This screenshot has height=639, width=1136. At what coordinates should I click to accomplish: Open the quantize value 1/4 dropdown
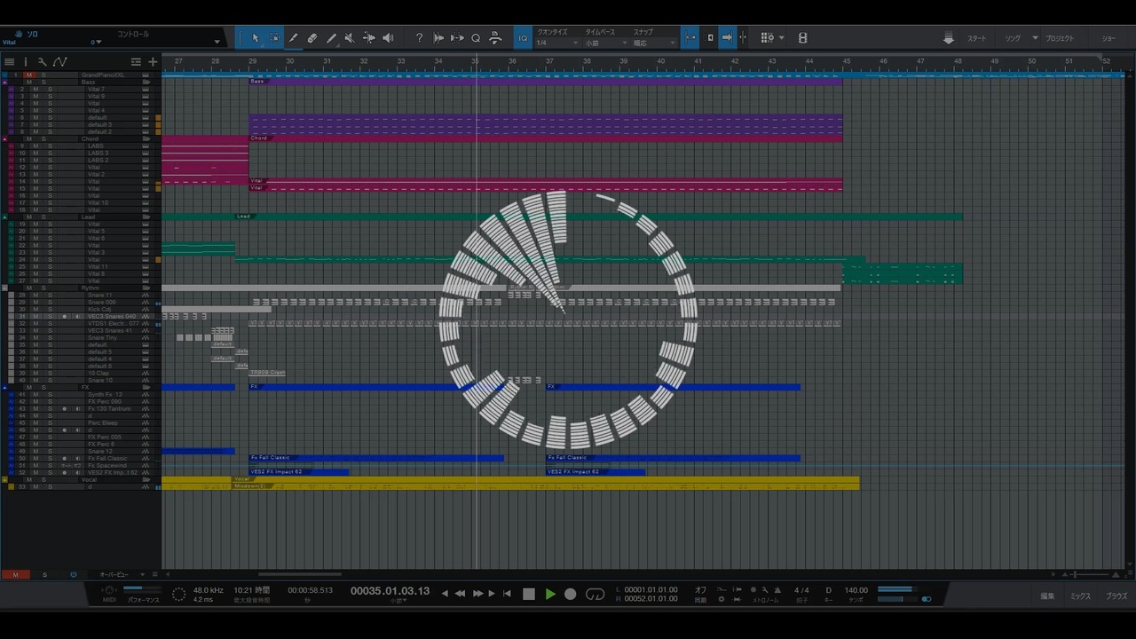coord(557,43)
